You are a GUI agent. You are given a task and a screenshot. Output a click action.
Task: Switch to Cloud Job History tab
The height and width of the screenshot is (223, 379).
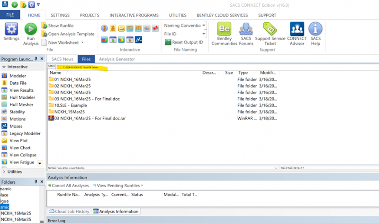pyautogui.click(x=69, y=212)
